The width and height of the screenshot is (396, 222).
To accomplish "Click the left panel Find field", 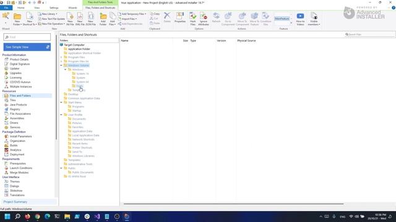I will [27, 37].
